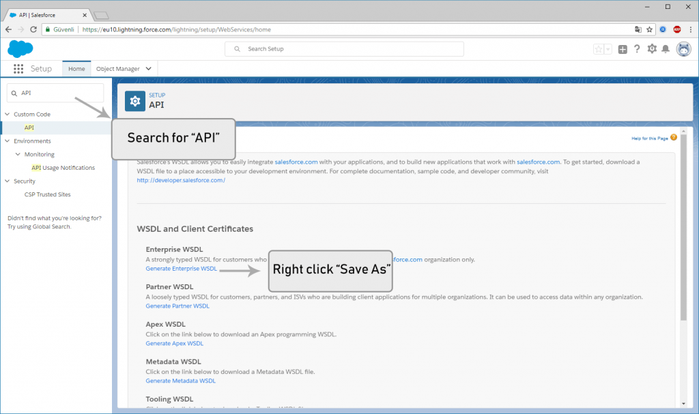
Task: Collapse the Environments section
Action: tap(7, 141)
